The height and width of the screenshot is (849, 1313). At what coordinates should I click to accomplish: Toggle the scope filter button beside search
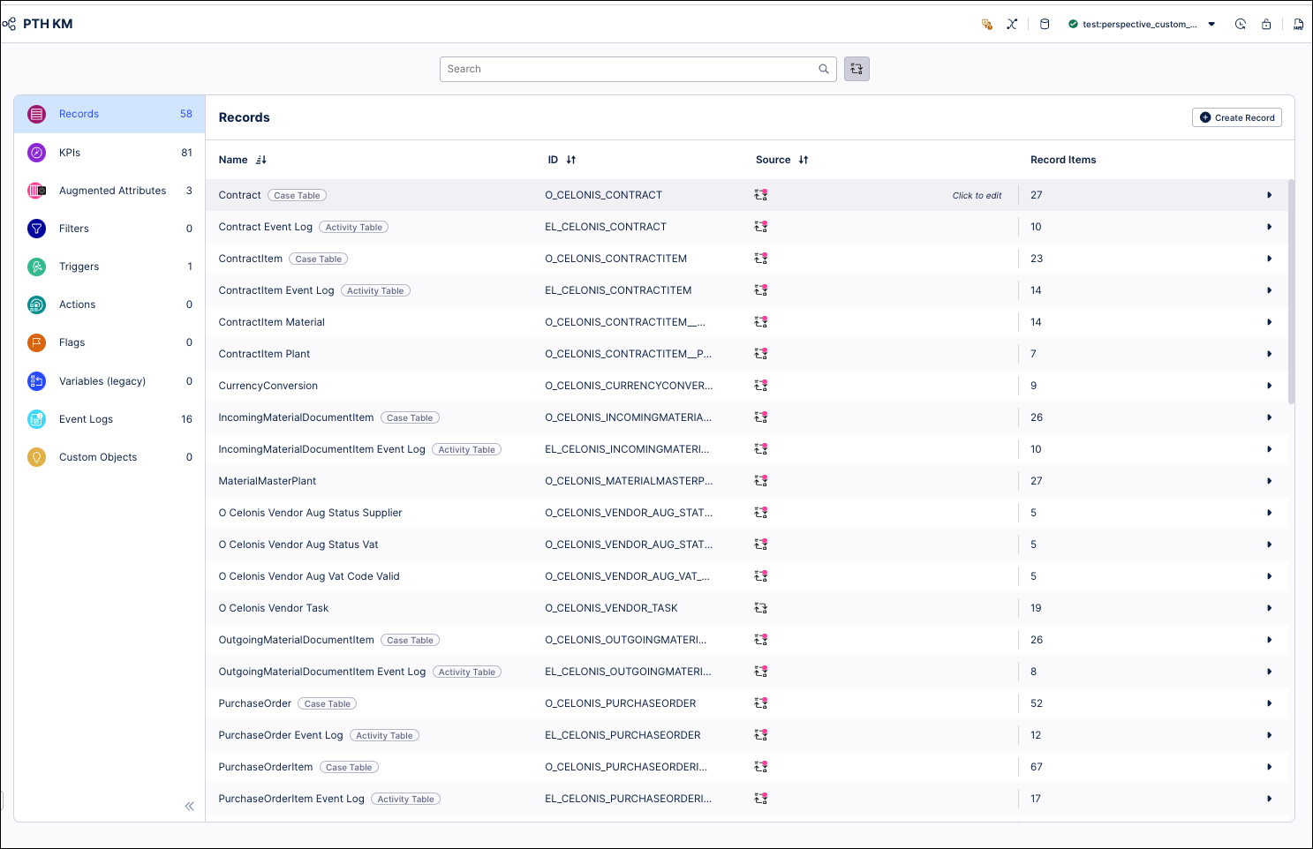click(856, 69)
